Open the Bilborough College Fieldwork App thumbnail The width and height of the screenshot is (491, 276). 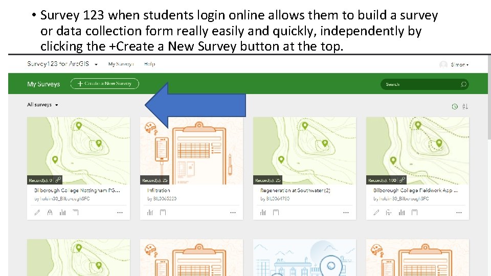417,150
